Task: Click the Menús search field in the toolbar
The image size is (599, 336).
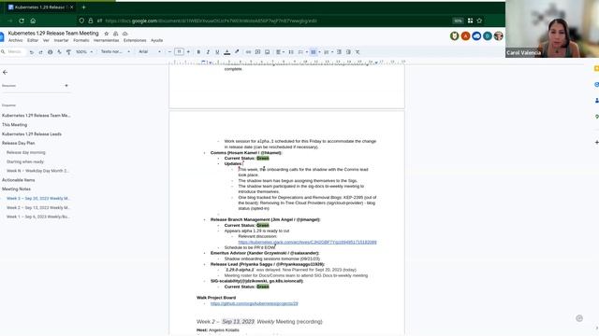Action: tap(15, 52)
